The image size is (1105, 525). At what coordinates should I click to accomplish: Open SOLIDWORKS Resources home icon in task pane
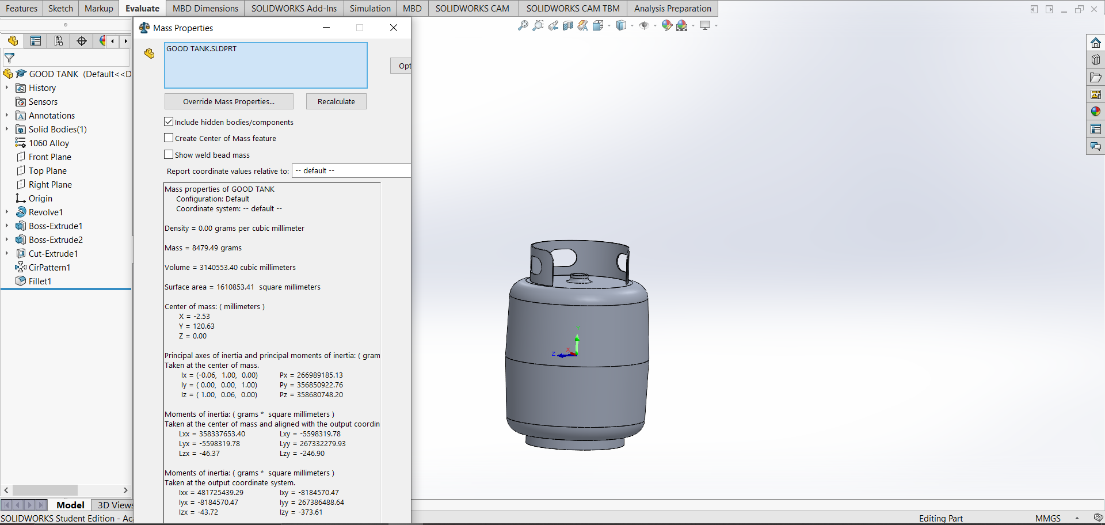tap(1096, 43)
